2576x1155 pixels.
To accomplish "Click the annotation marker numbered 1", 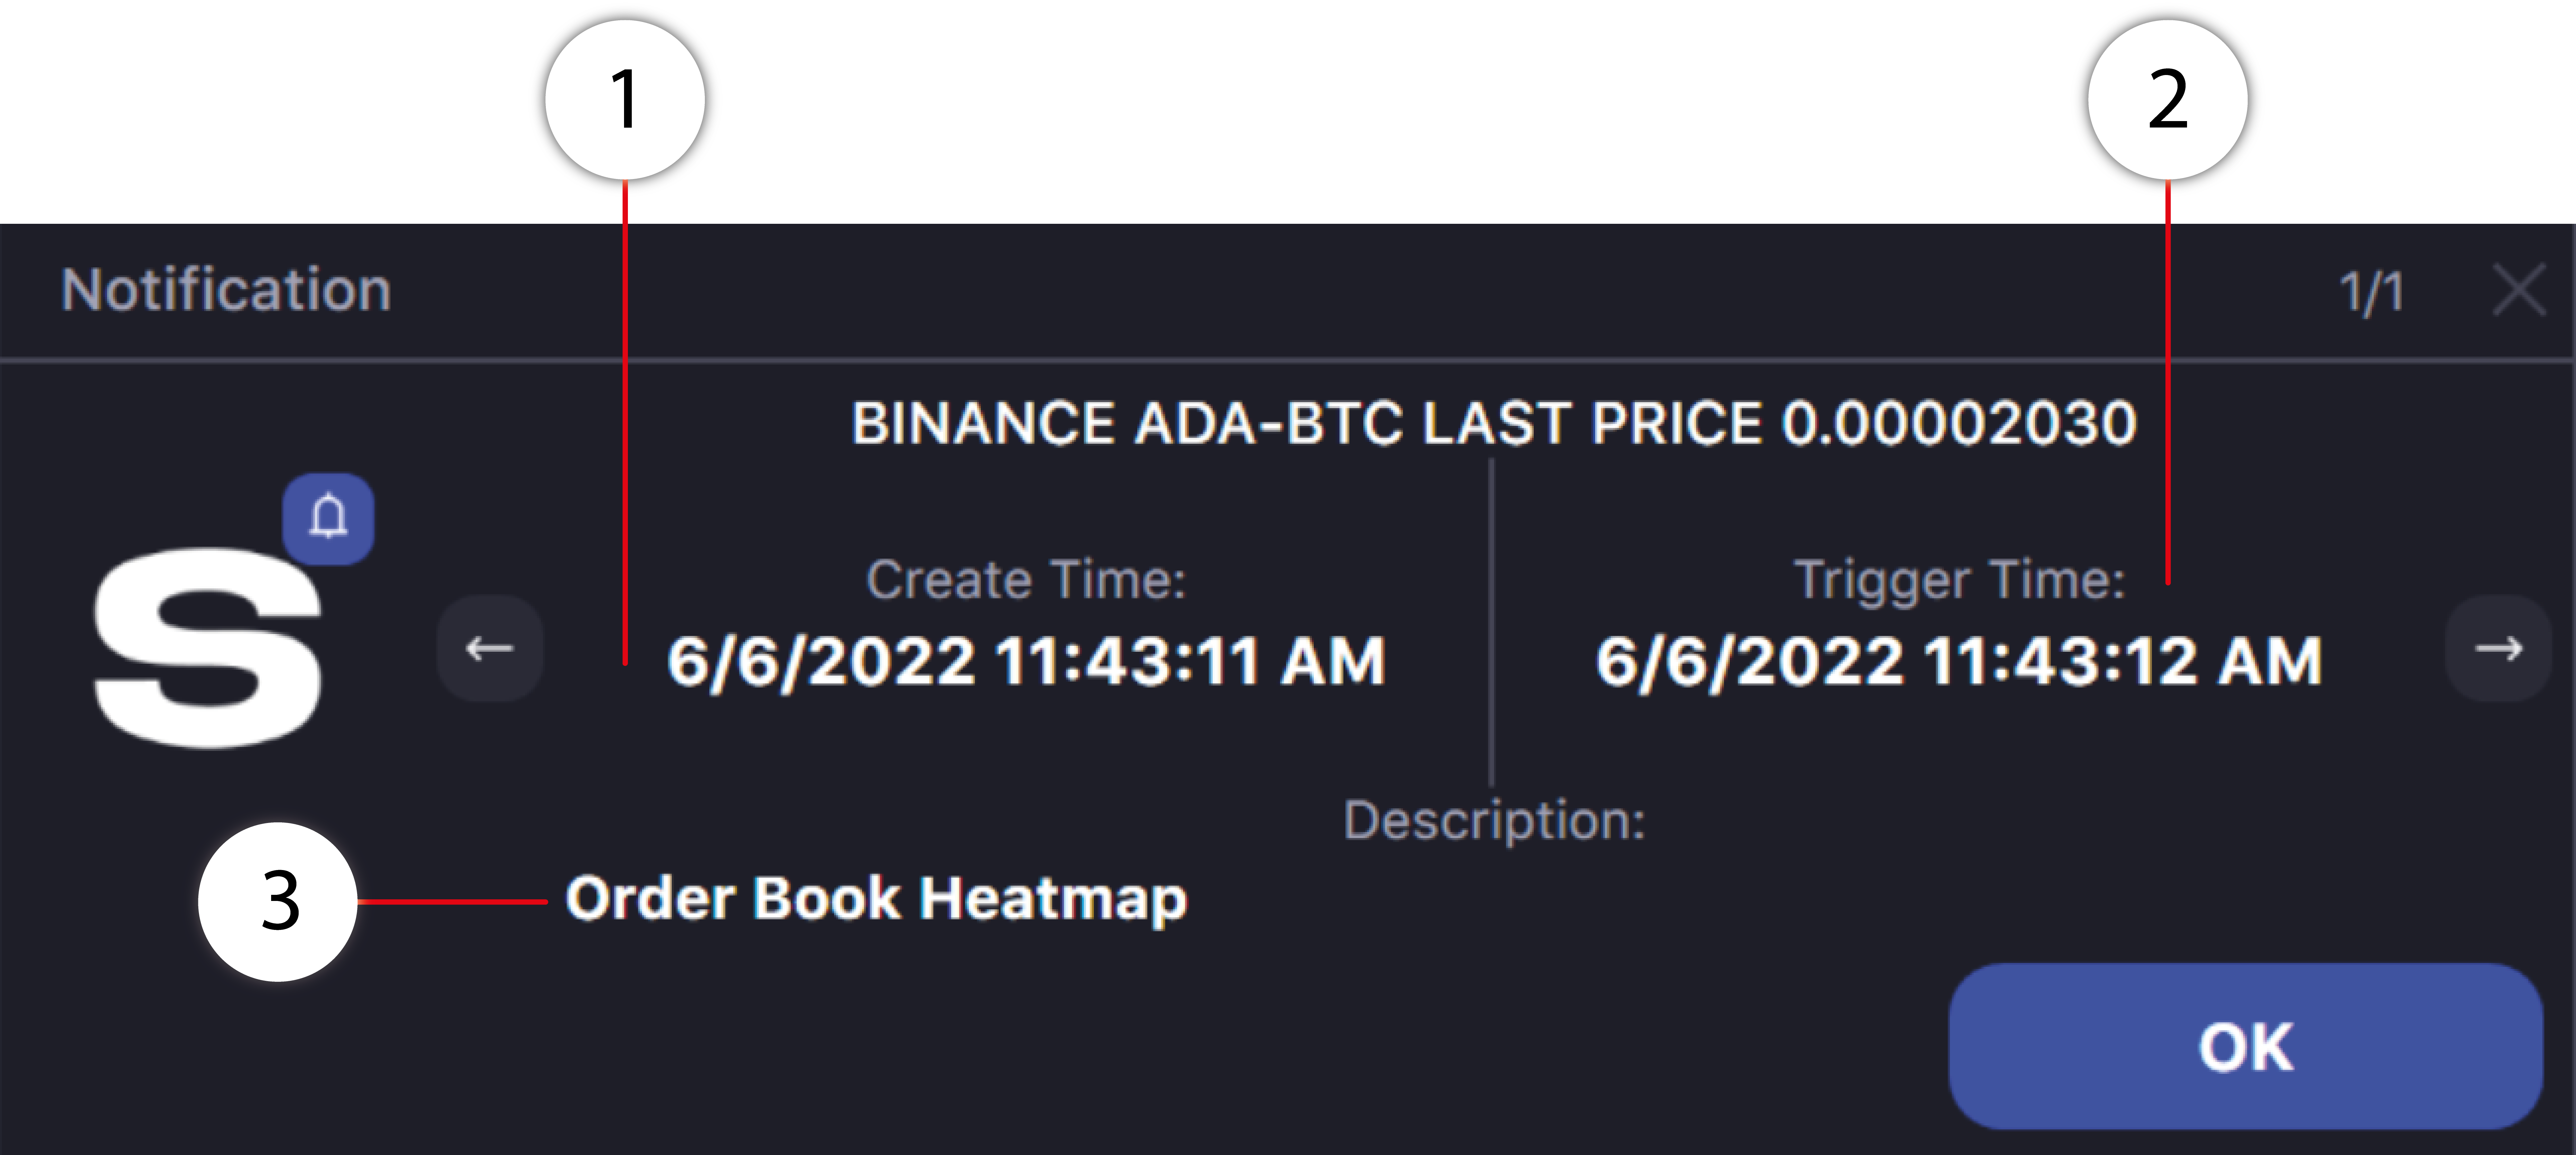I will (625, 100).
